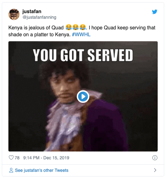Open the #WWHL hashtag
This screenshot has height=179, width=167.
tap(81, 34)
